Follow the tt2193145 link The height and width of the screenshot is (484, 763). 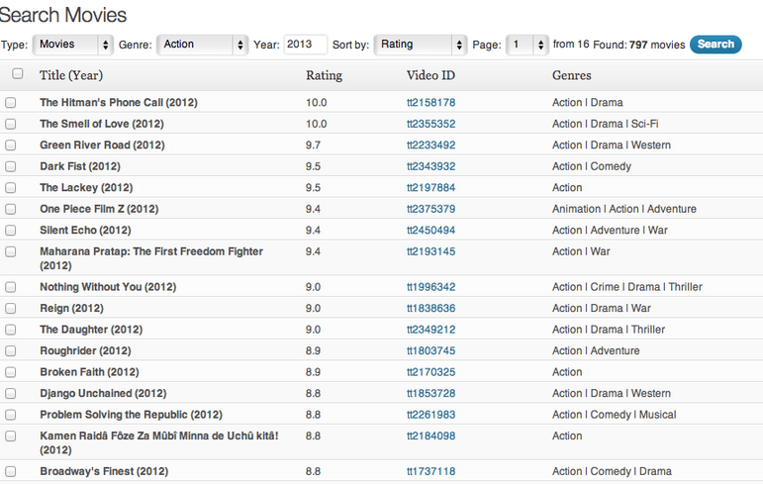pos(430,251)
